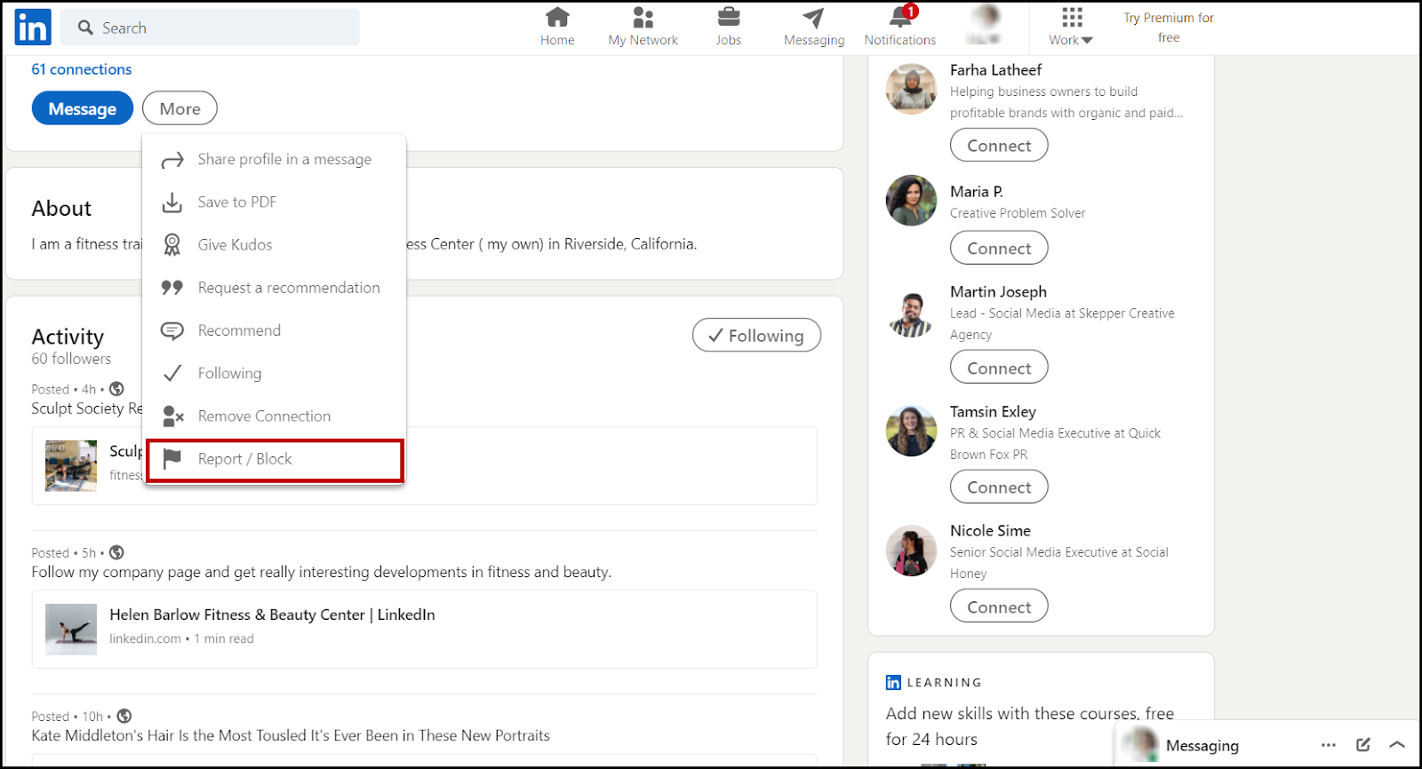Select Report / Block menu item

(276, 460)
